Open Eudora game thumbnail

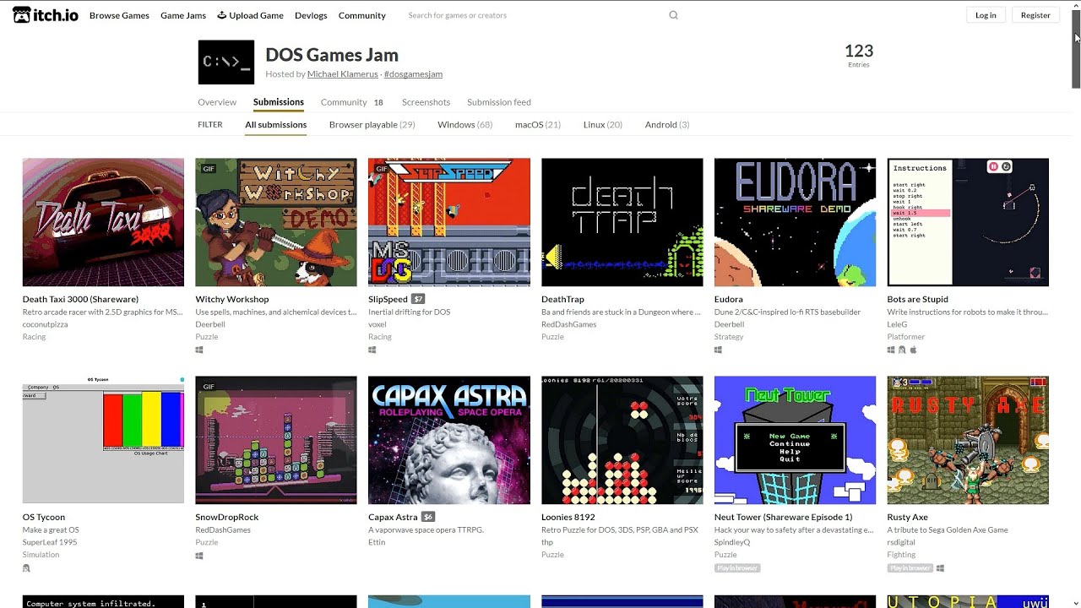796,222
